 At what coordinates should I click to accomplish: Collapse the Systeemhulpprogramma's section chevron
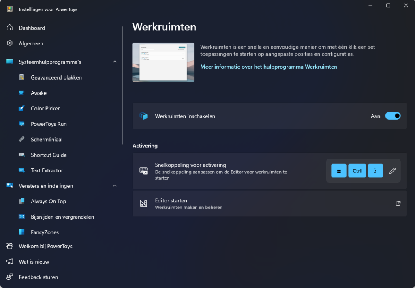[x=115, y=62]
